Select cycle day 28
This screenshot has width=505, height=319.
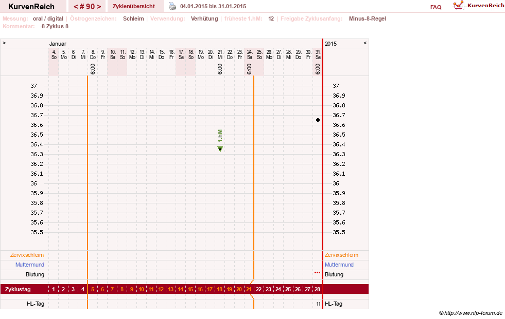point(317,289)
